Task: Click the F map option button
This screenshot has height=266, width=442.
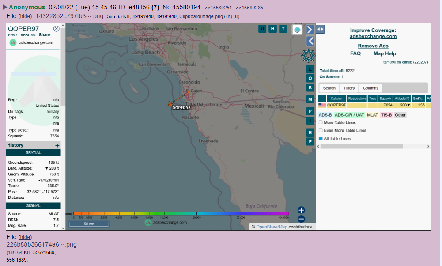Action: pos(310,141)
